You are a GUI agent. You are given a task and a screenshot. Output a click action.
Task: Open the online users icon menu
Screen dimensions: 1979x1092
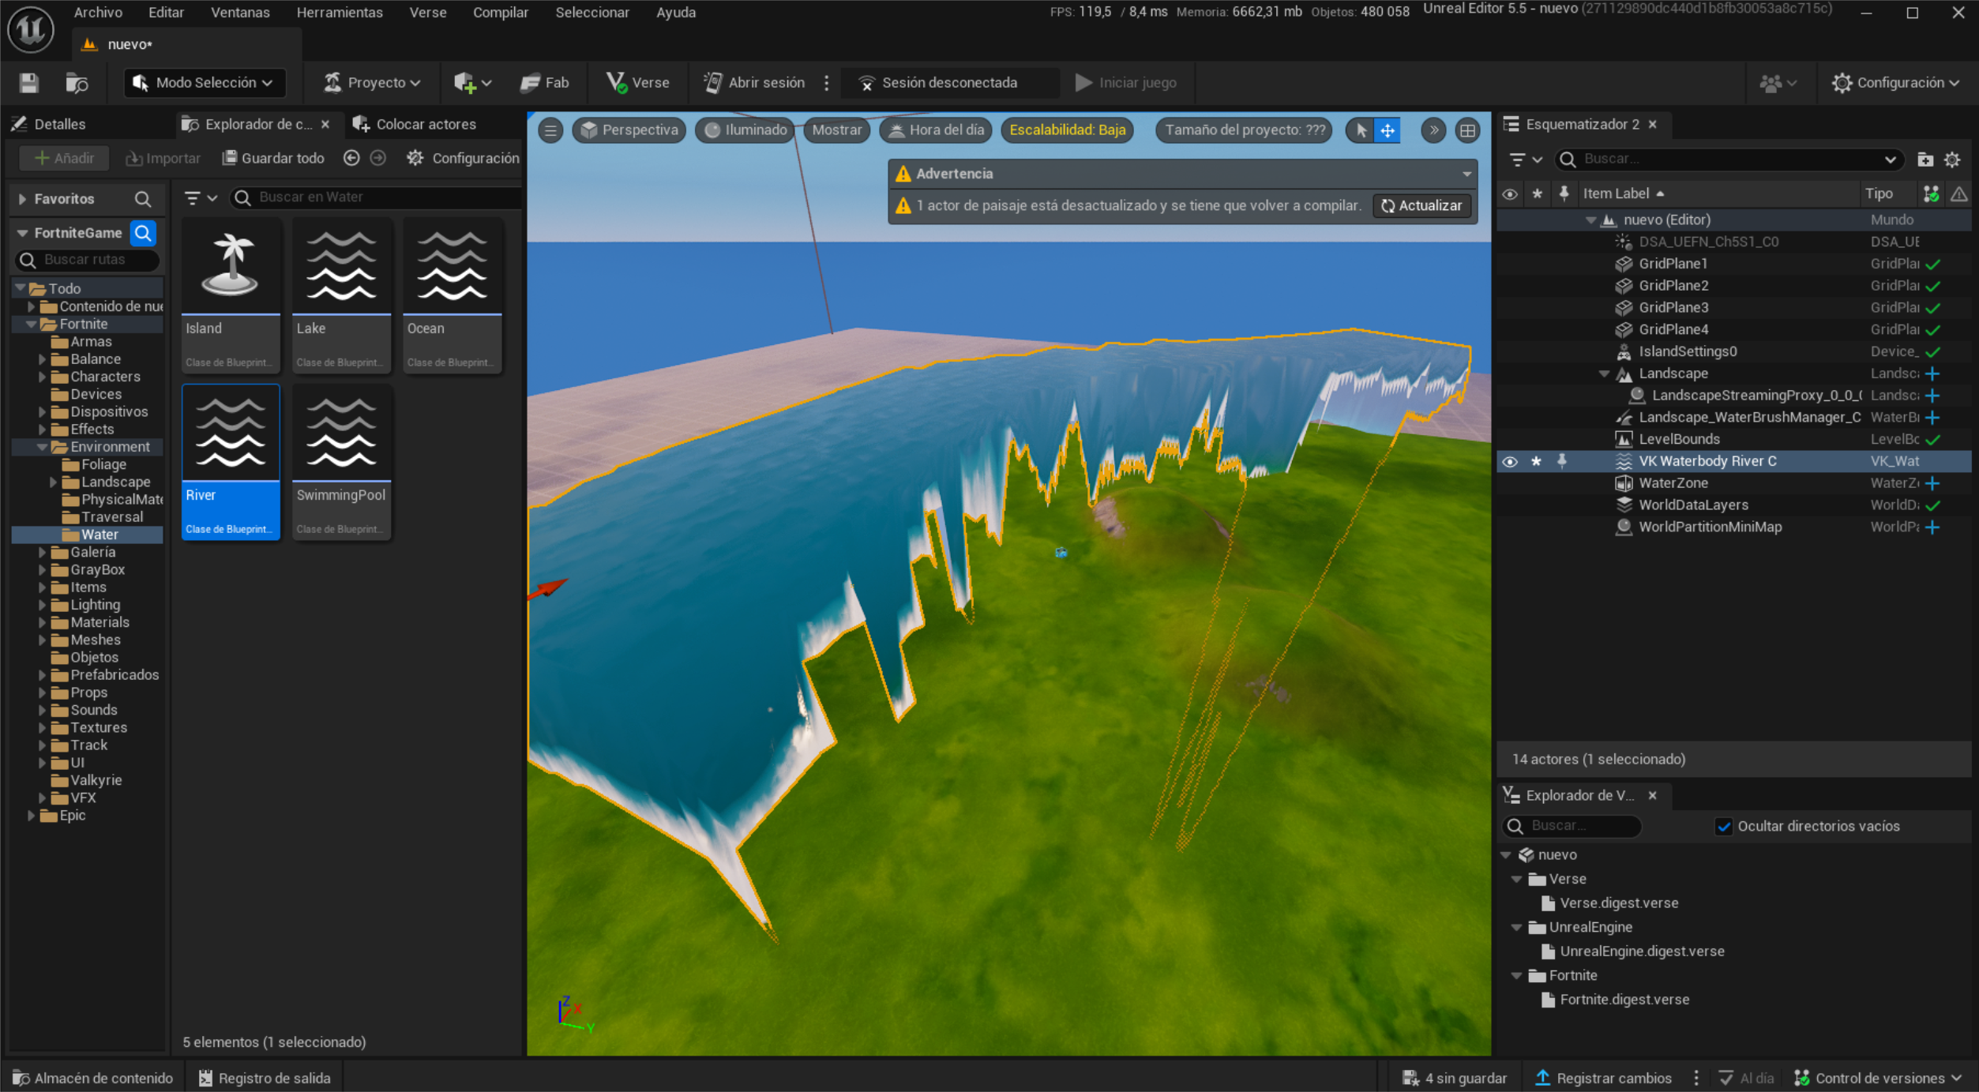pyautogui.click(x=1778, y=83)
